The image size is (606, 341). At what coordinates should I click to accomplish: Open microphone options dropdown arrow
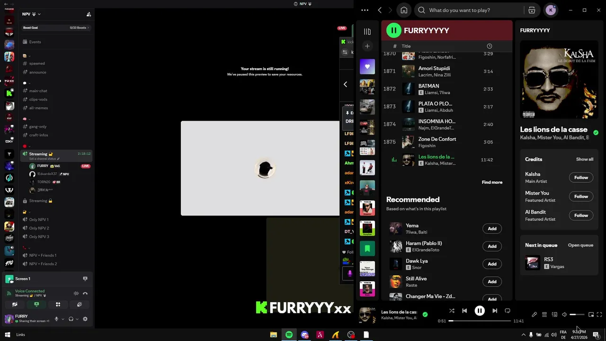62,319
